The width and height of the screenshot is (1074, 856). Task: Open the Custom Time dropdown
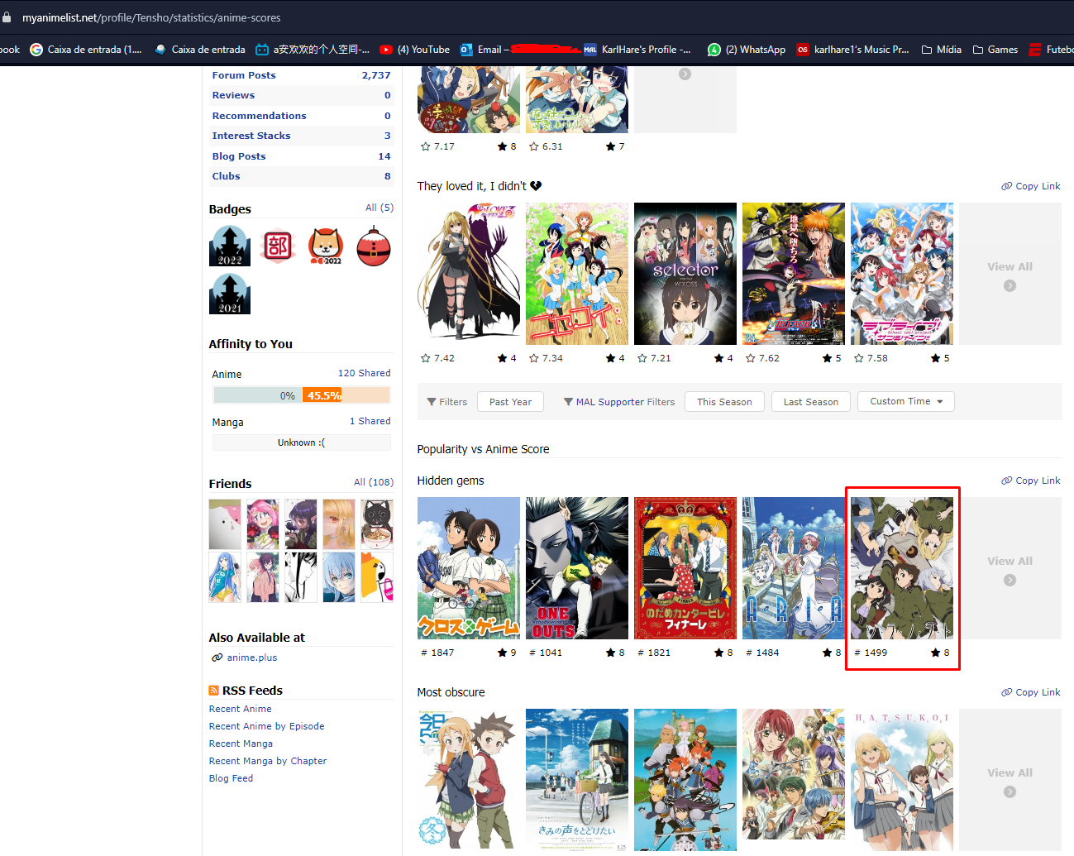(x=906, y=401)
